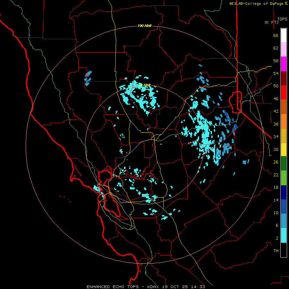Click the TOPS legend heading
Viewport: 289px width, 289px height.
point(282,19)
